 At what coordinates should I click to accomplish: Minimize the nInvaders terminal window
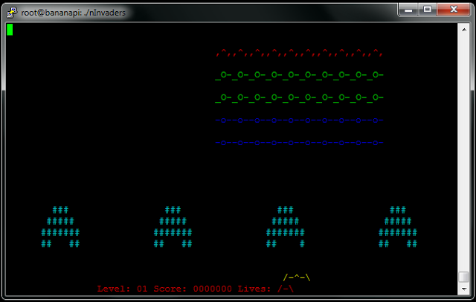[x=408, y=10]
